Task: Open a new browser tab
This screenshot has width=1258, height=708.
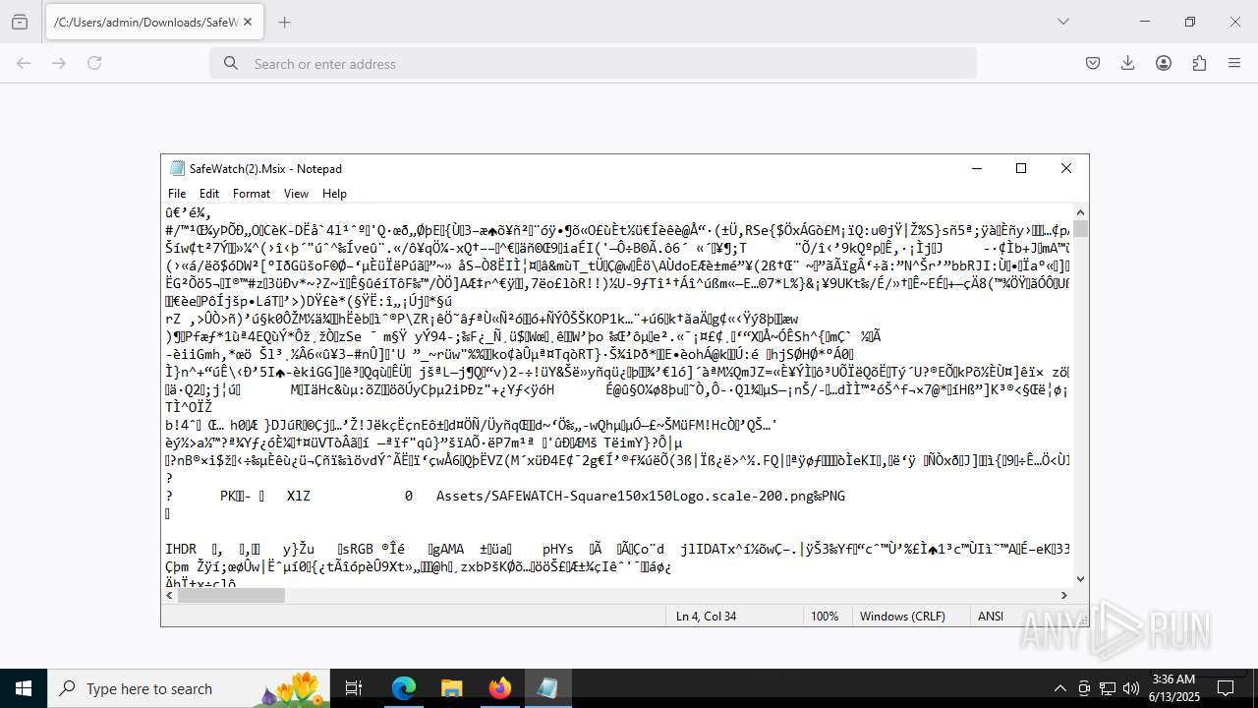Action: coord(284,22)
